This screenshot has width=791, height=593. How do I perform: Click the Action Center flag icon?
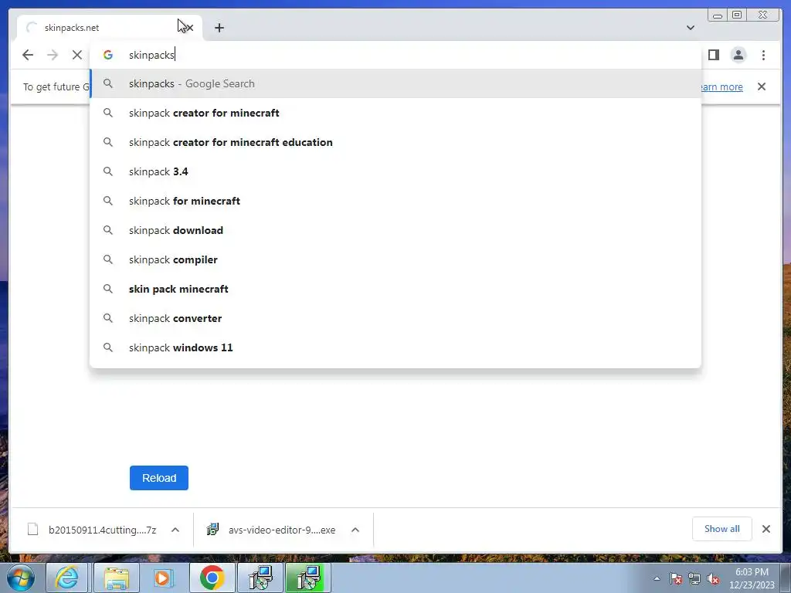tap(676, 578)
